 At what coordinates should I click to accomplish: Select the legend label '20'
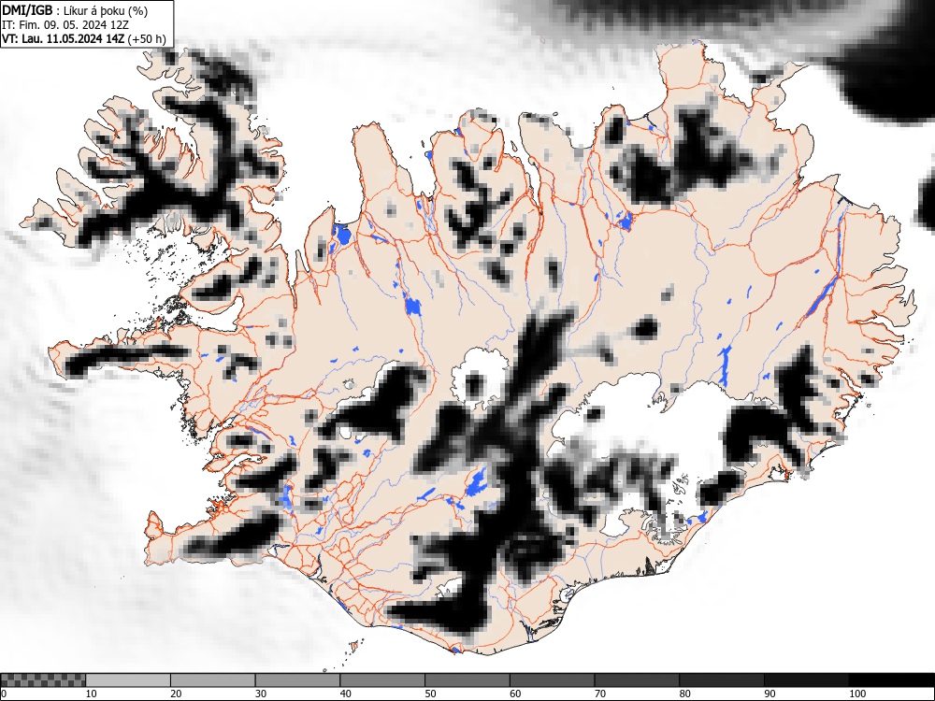pos(176,694)
